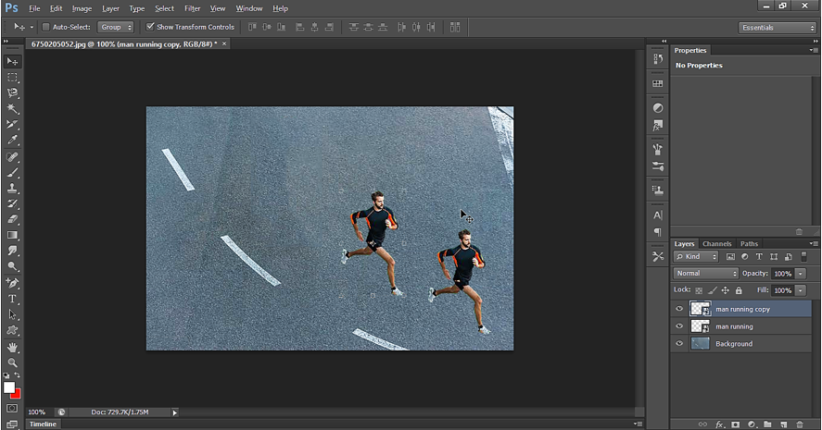Viewport: 822px width, 430px height.
Task: Select the Crop tool
Action: point(12,125)
